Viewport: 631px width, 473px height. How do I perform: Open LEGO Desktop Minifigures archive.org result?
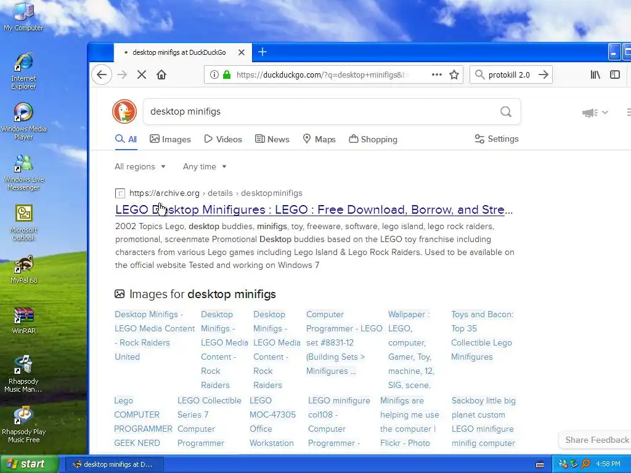[x=314, y=209]
